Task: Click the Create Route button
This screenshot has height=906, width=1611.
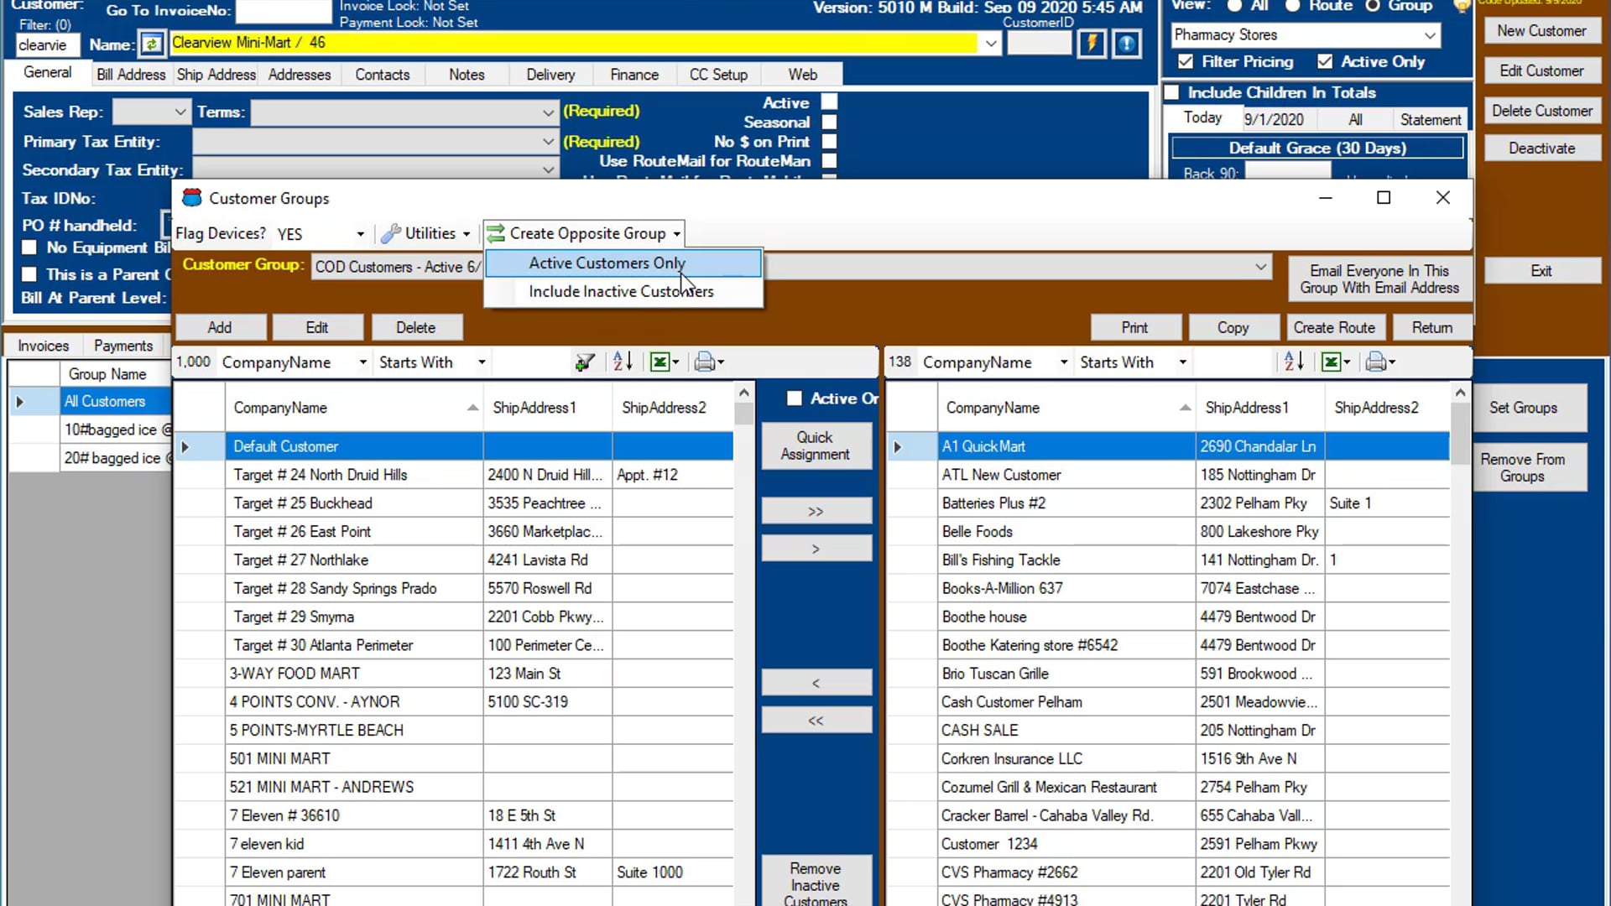Action: pos(1334,328)
